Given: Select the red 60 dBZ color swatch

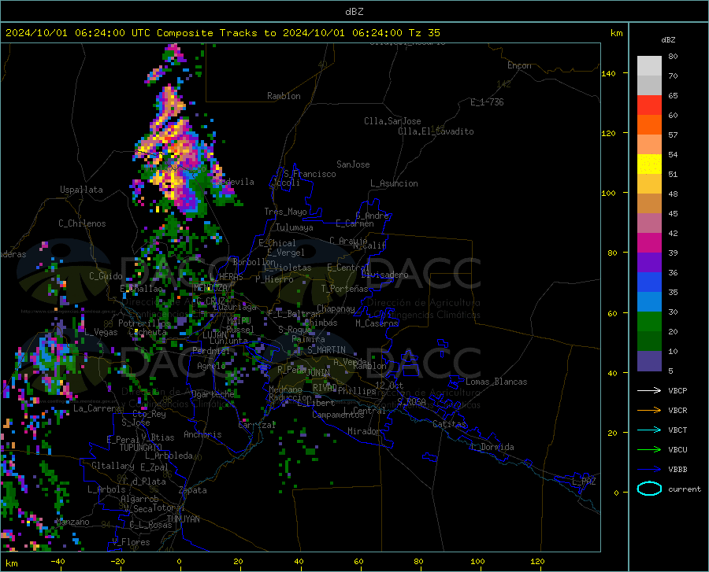Looking at the screenshot, I should (x=649, y=105).
